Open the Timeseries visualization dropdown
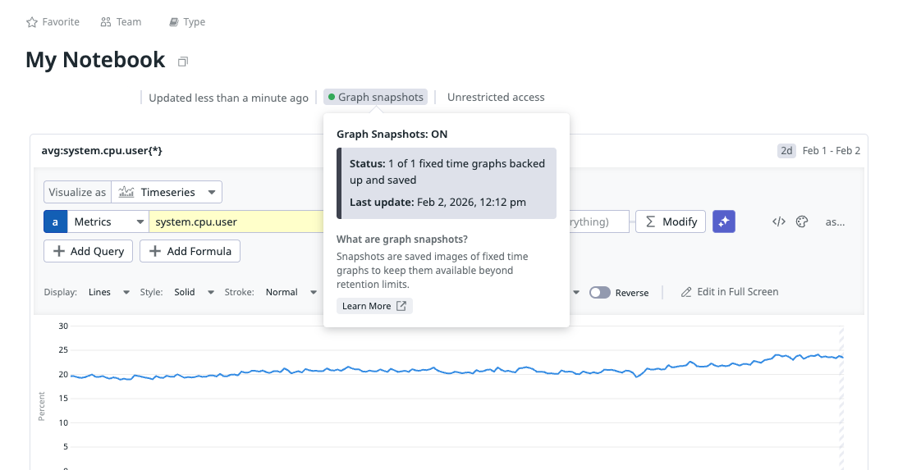The image size is (898, 470). click(x=167, y=193)
